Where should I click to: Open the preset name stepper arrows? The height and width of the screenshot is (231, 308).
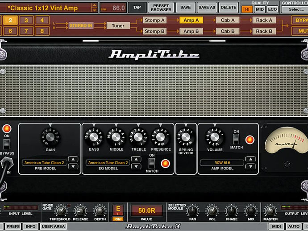point(95,8)
